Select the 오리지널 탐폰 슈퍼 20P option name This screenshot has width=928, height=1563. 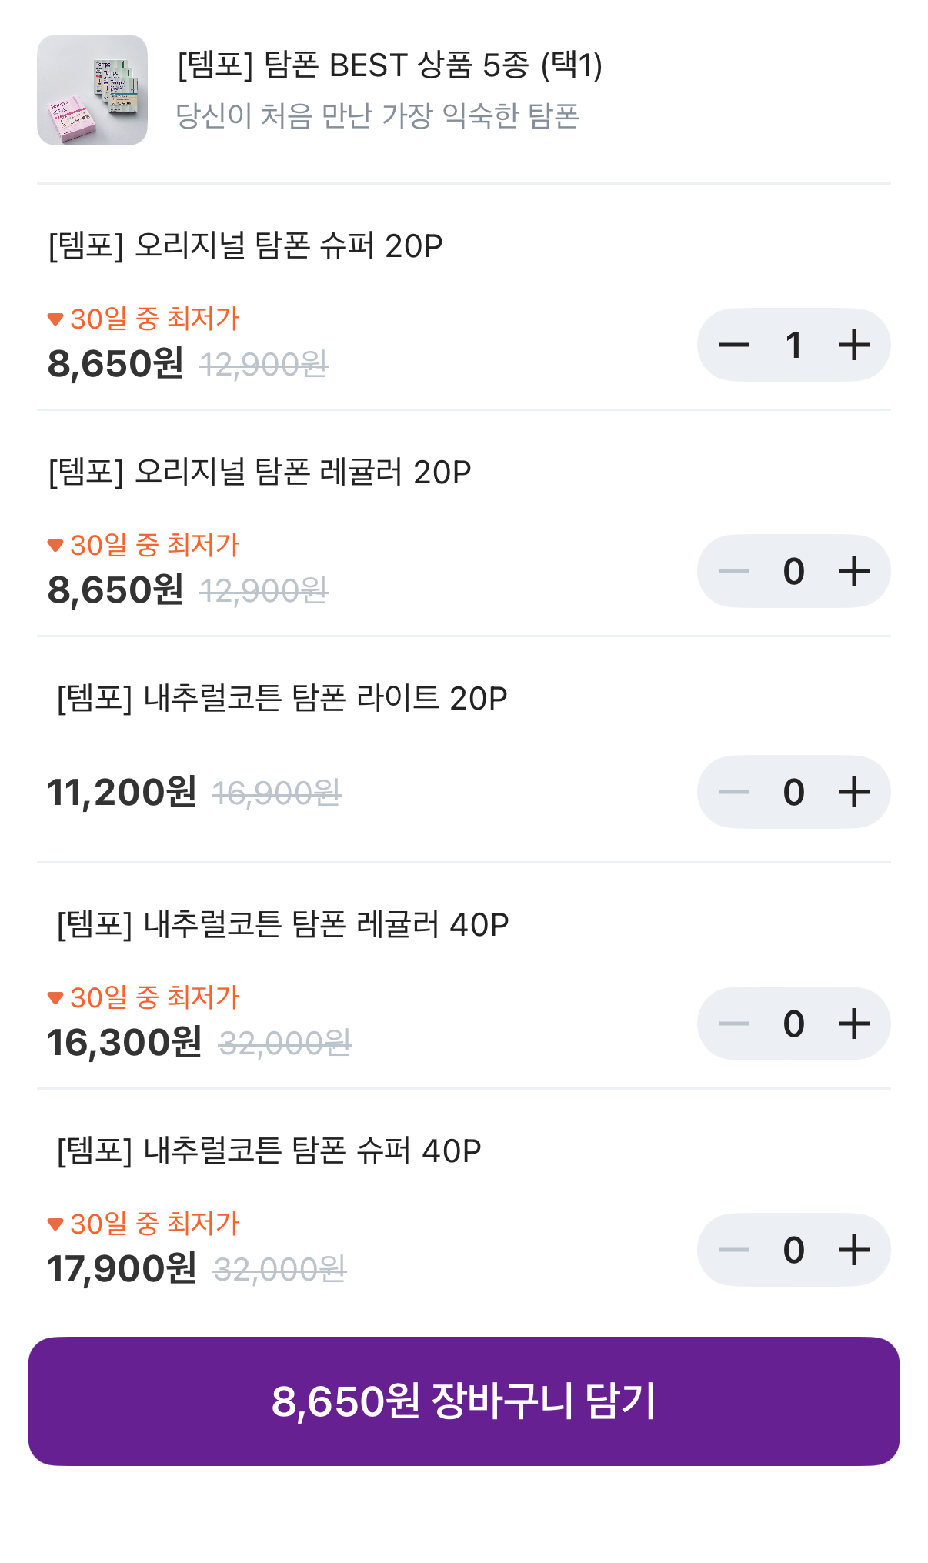click(x=245, y=246)
